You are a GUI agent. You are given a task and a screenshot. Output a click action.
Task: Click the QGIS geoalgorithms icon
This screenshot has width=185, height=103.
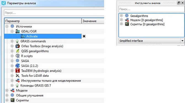pyautogui.click(x=18, y=51)
